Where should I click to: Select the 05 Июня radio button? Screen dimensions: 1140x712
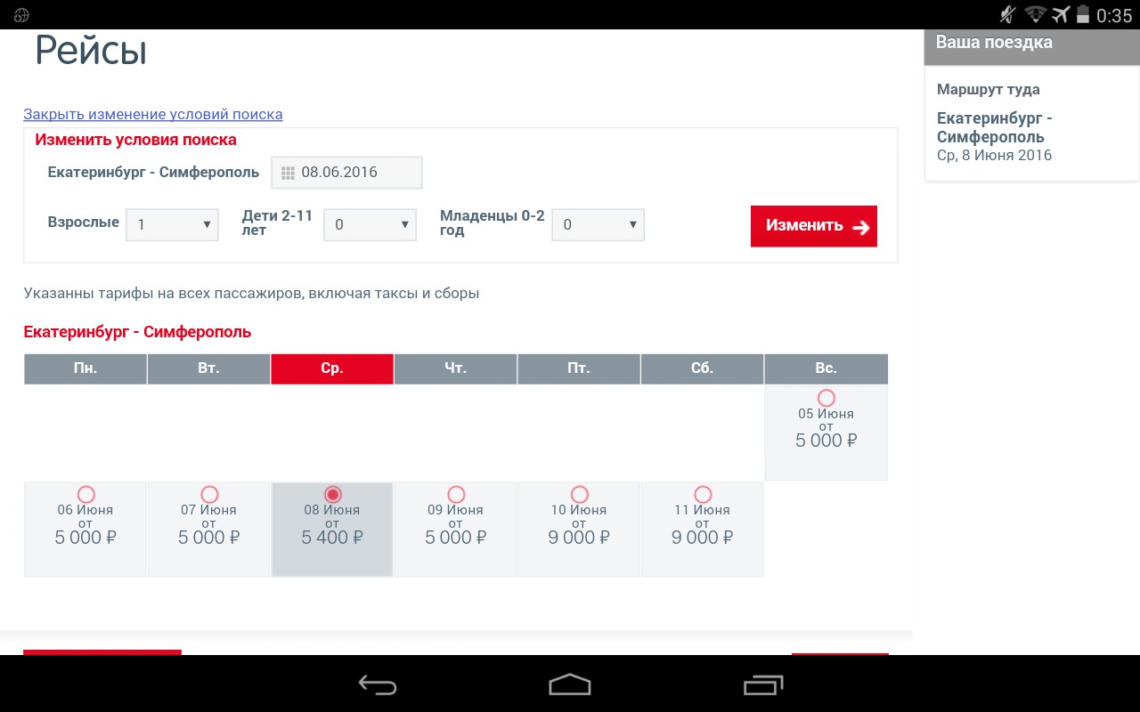[826, 398]
